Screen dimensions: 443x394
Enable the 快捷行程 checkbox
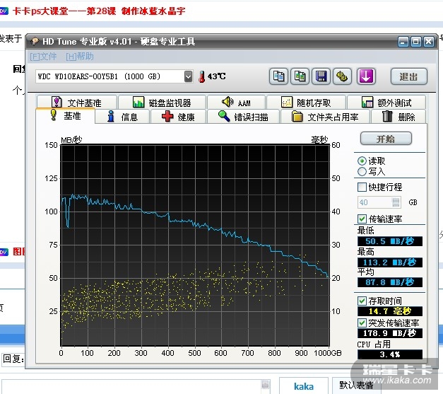coord(362,187)
